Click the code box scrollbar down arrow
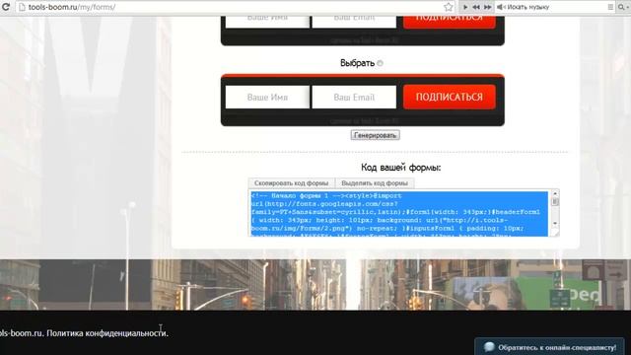The width and height of the screenshot is (631, 355). [x=555, y=224]
